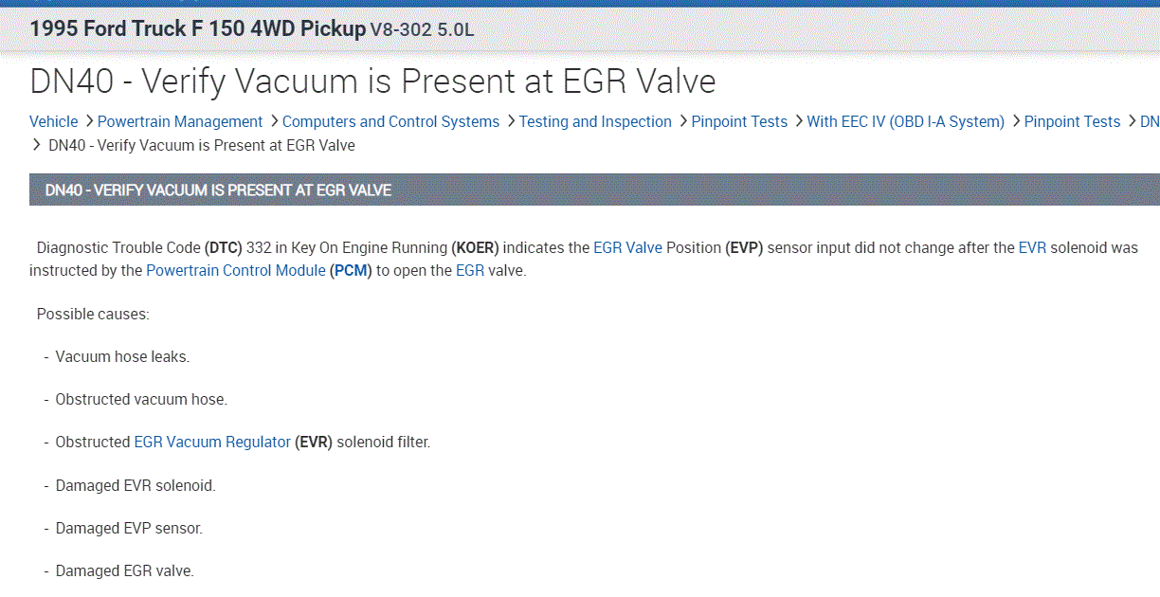Open the Powertrain Control Module link
The image size is (1160, 597).
(236, 270)
